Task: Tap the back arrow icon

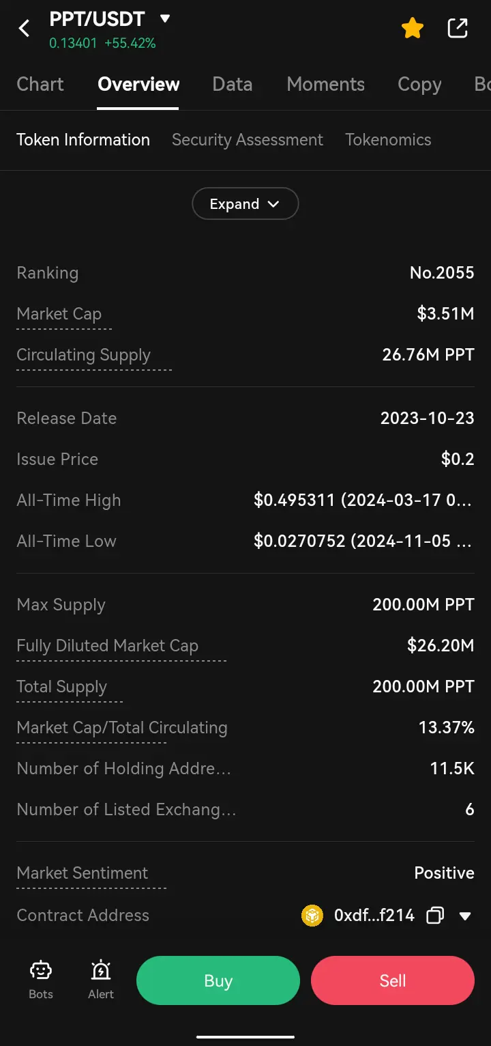Action: (x=25, y=28)
